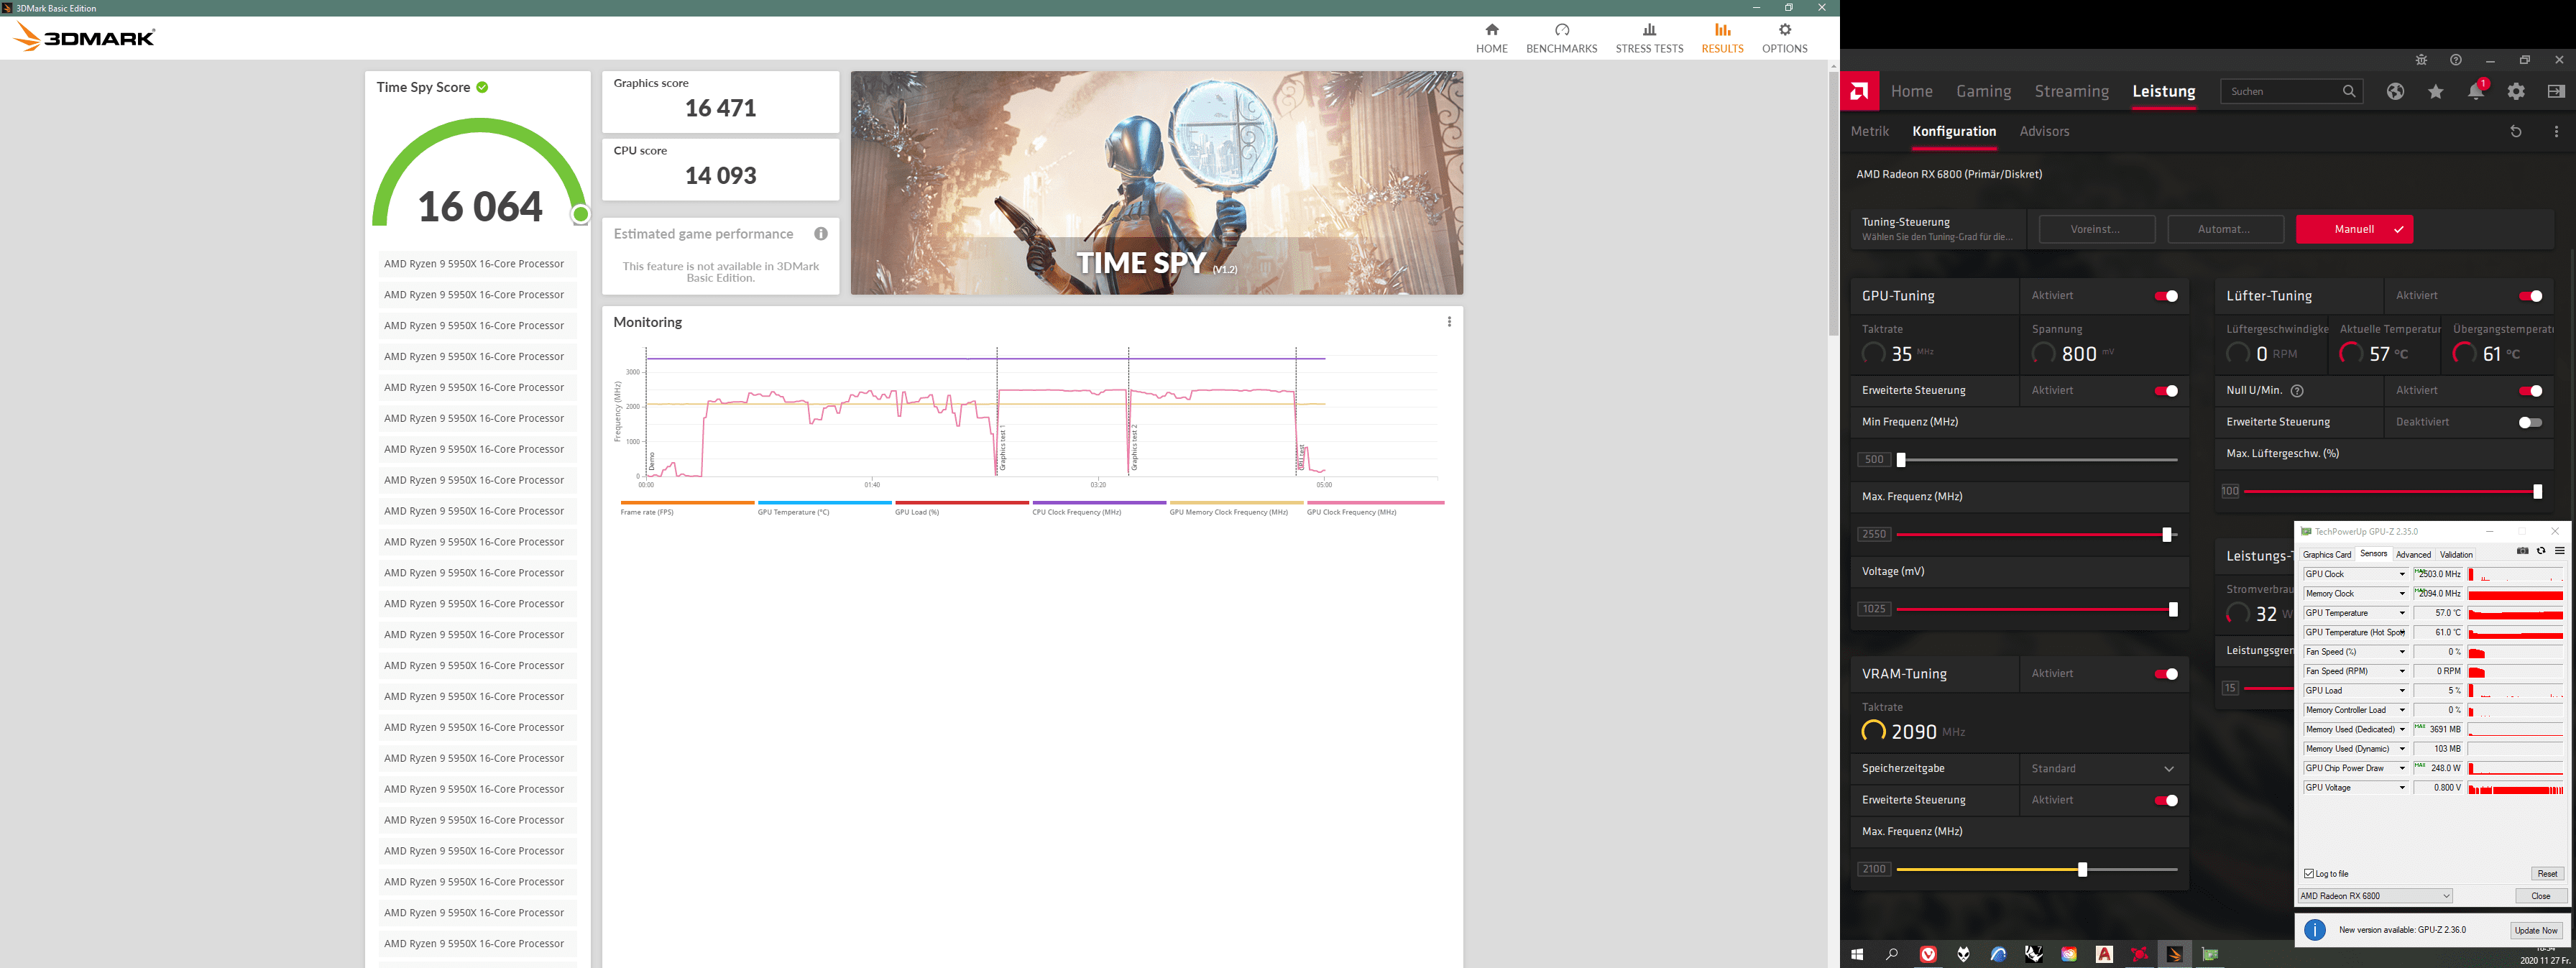This screenshot has height=968, width=2576.
Task: Click GPU Max. Frequenz slider handle
Action: coord(2167,535)
